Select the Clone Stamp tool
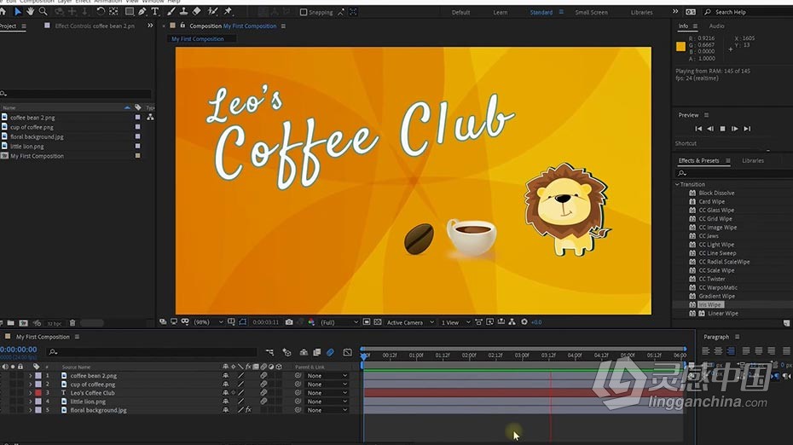This screenshot has width=793, height=445. [x=183, y=11]
